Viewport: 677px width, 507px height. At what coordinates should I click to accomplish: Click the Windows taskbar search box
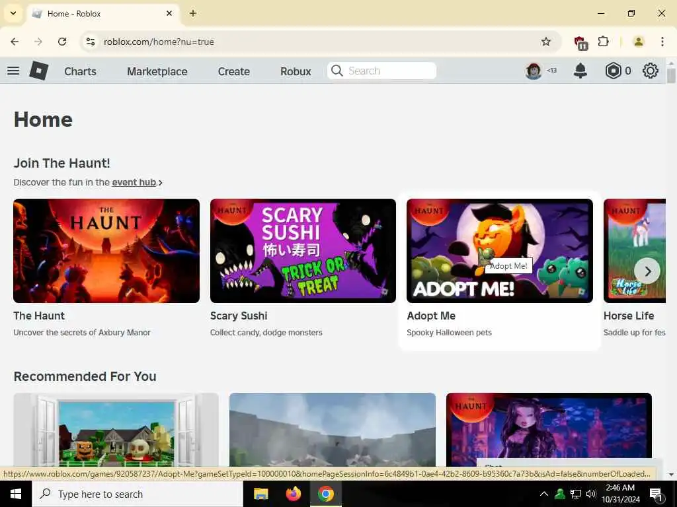point(138,494)
